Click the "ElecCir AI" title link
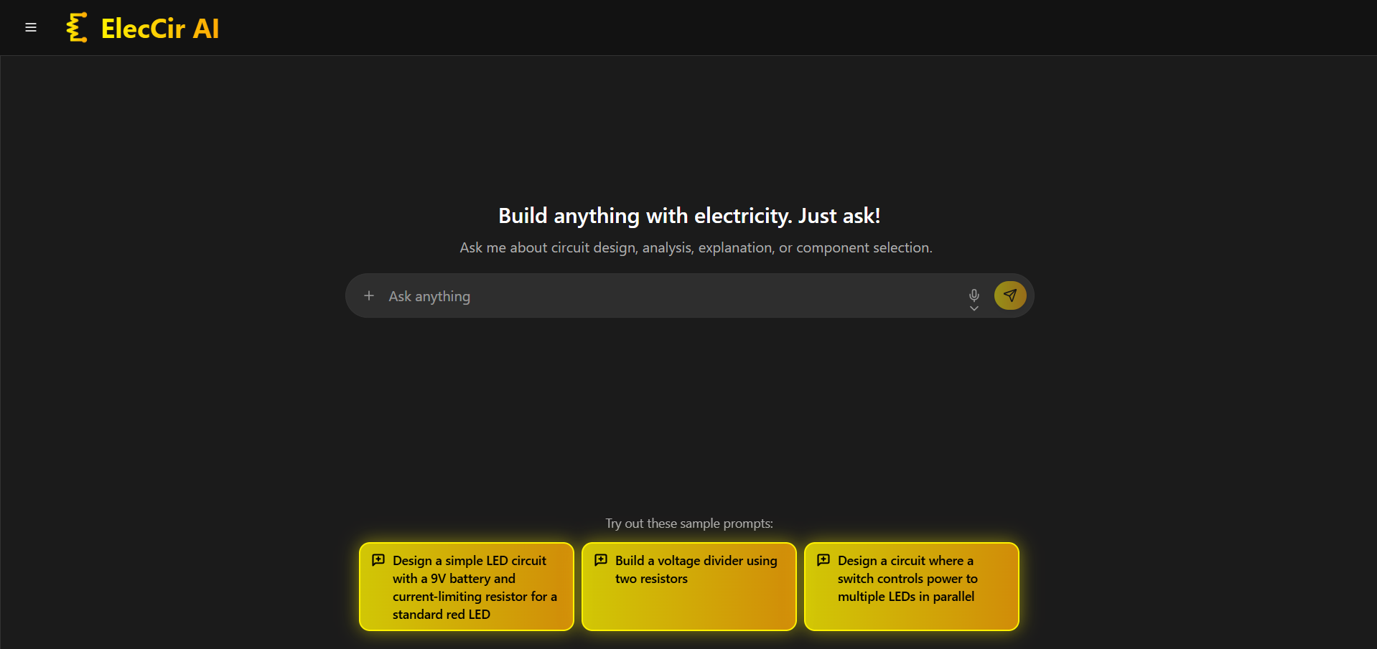 [159, 27]
